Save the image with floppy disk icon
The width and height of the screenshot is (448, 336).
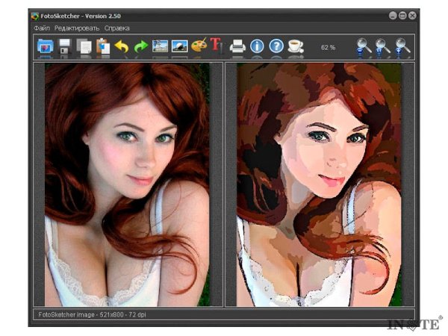click(x=65, y=46)
